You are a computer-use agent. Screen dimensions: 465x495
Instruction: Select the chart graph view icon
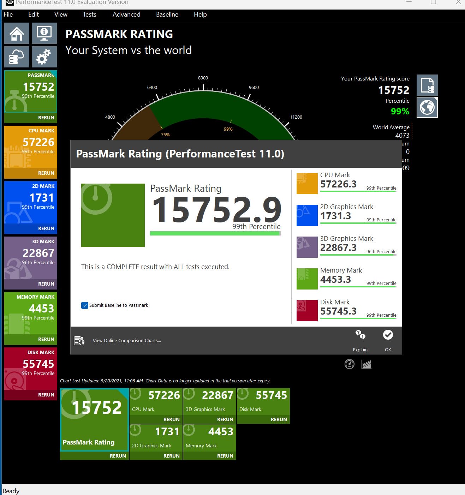366,364
